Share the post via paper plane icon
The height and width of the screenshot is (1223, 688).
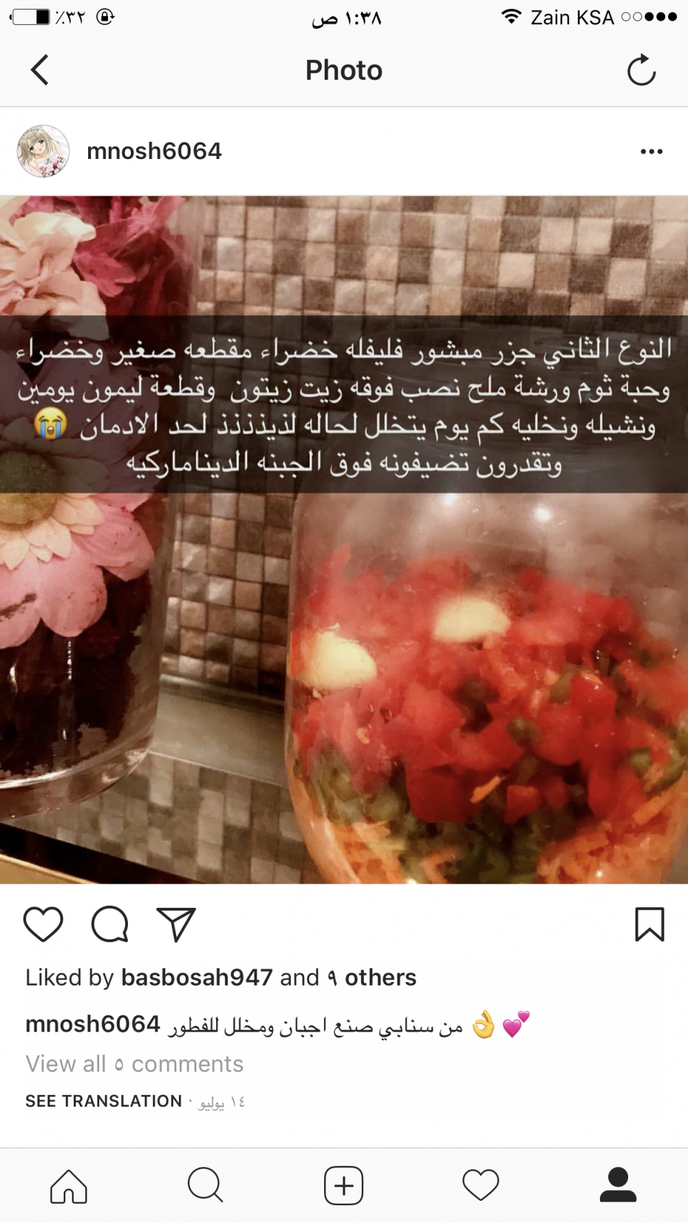point(176,924)
